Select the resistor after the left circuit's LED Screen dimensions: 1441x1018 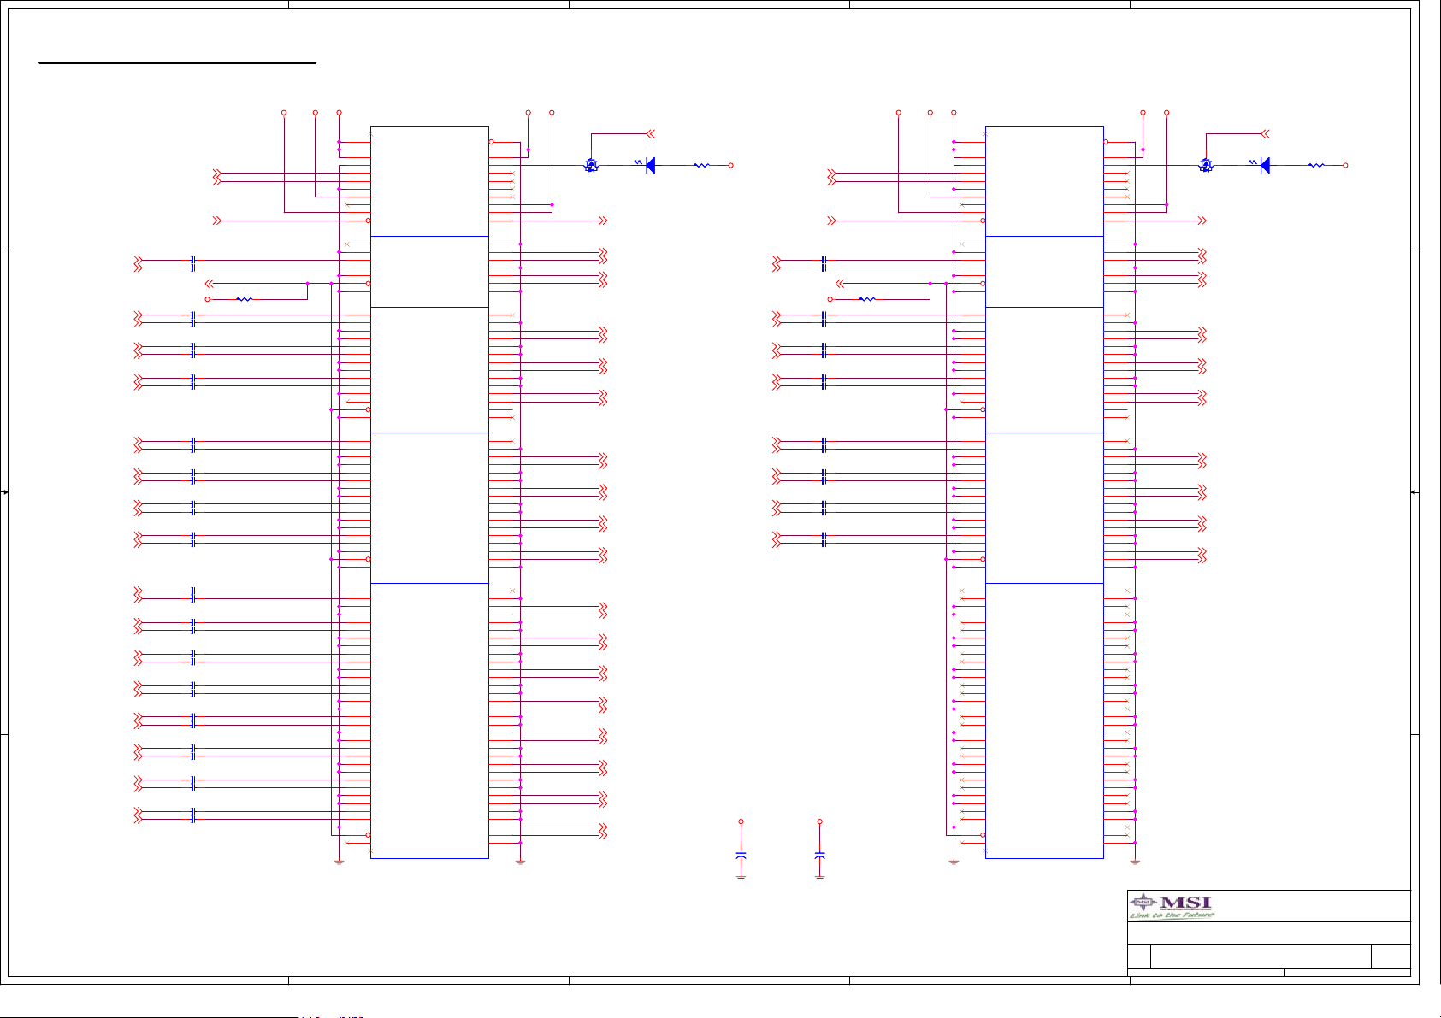click(x=701, y=165)
